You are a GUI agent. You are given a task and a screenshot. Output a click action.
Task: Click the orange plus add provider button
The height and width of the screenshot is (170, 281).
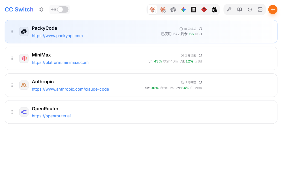pos(273,10)
